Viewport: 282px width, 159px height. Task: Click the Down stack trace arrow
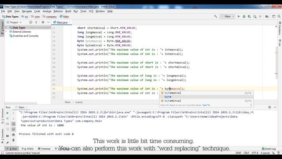pos(13,118)
